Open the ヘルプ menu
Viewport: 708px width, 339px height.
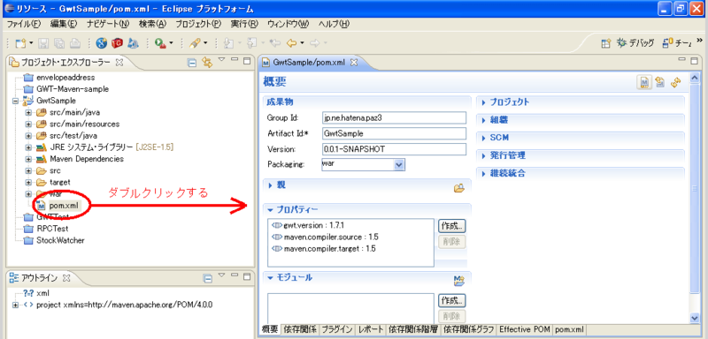pyautogui.click(x=335, y=24)
